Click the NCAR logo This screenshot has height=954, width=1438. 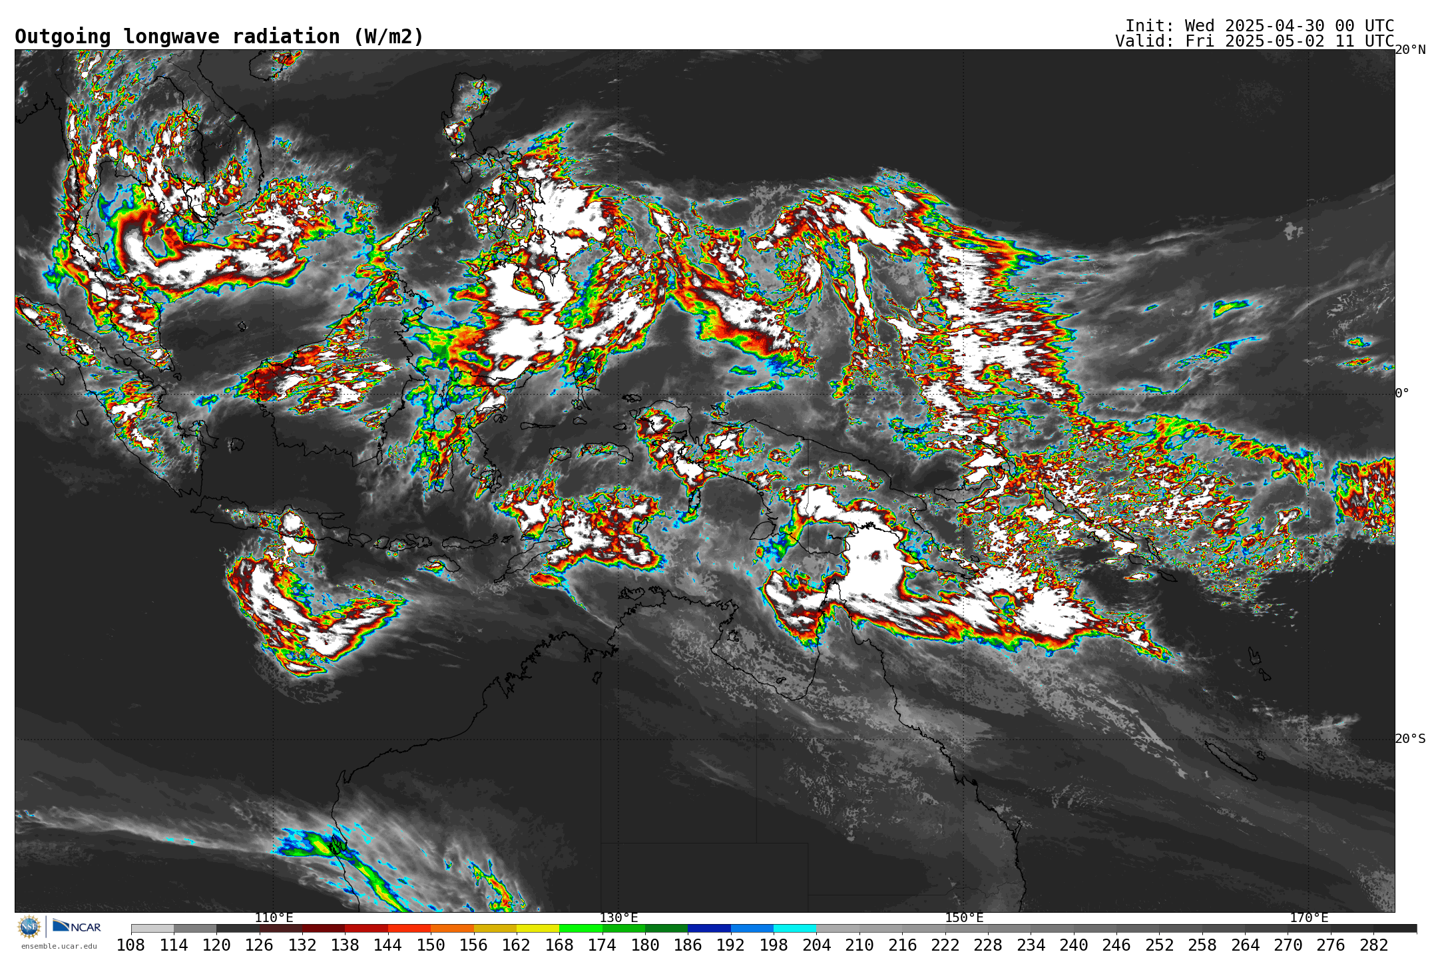(x=77, y=926)
